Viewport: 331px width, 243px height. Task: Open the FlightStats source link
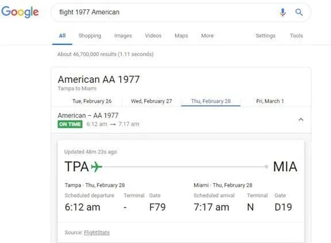tap(97, 233)
